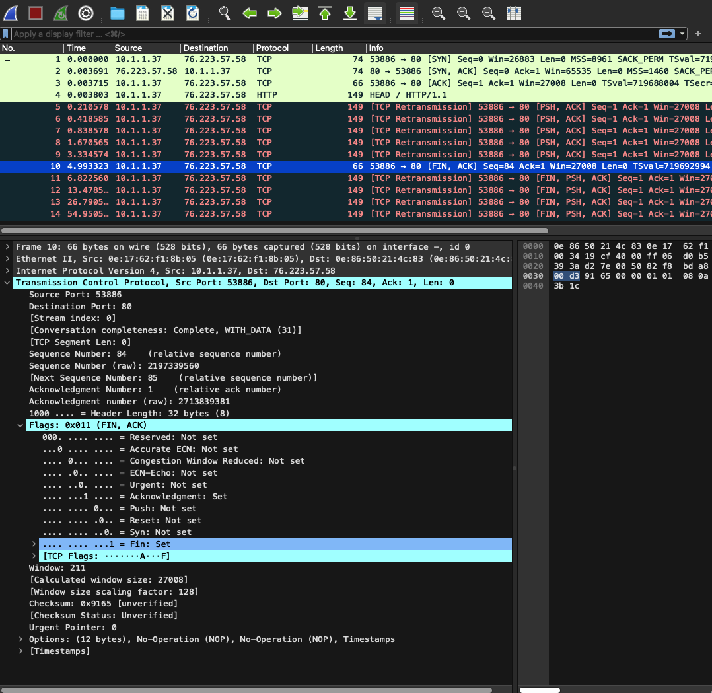
Task: Open a capture file with folder icon
Action: [x=117, y=13]
